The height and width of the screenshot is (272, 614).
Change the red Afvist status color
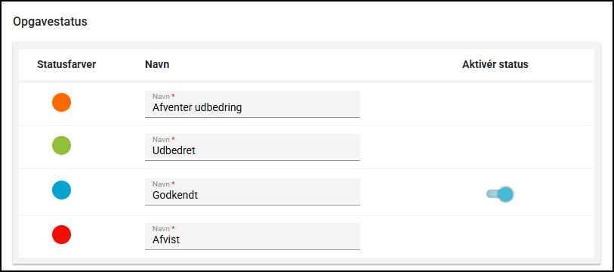coord(61,235)
